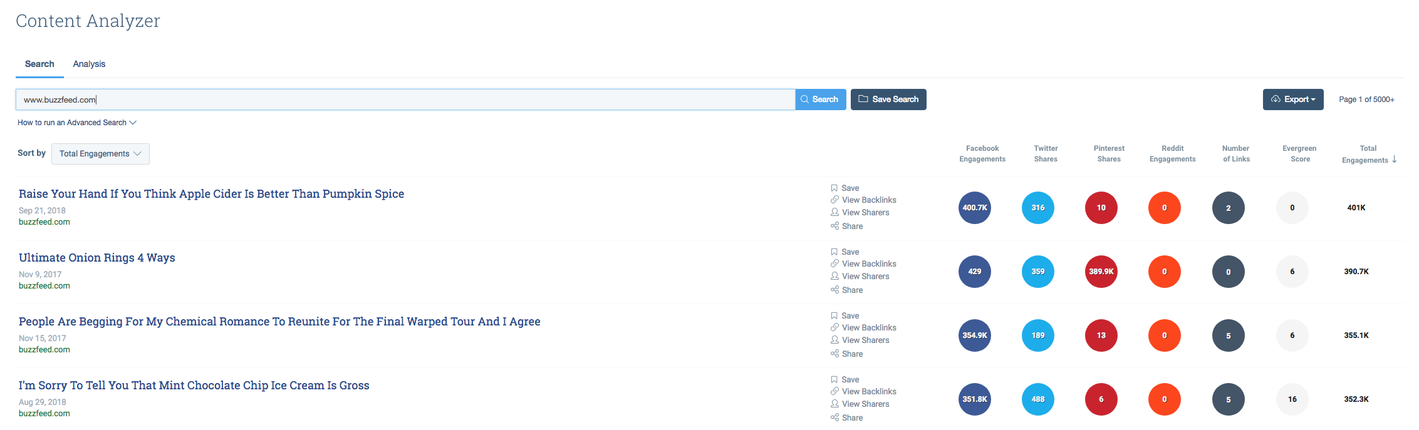Click View Backlinks icon for Ultimate Onion Rings
The width and height of the screenshot is (1419, 430).
click(x=834, y=264)
